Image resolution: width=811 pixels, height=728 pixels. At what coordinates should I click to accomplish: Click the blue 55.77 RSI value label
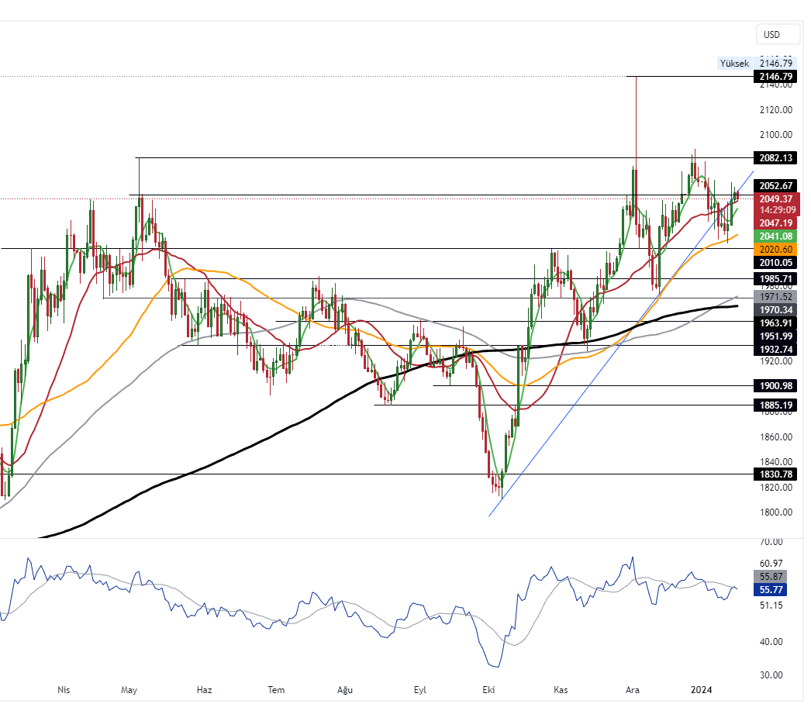[x=770, y=590]
